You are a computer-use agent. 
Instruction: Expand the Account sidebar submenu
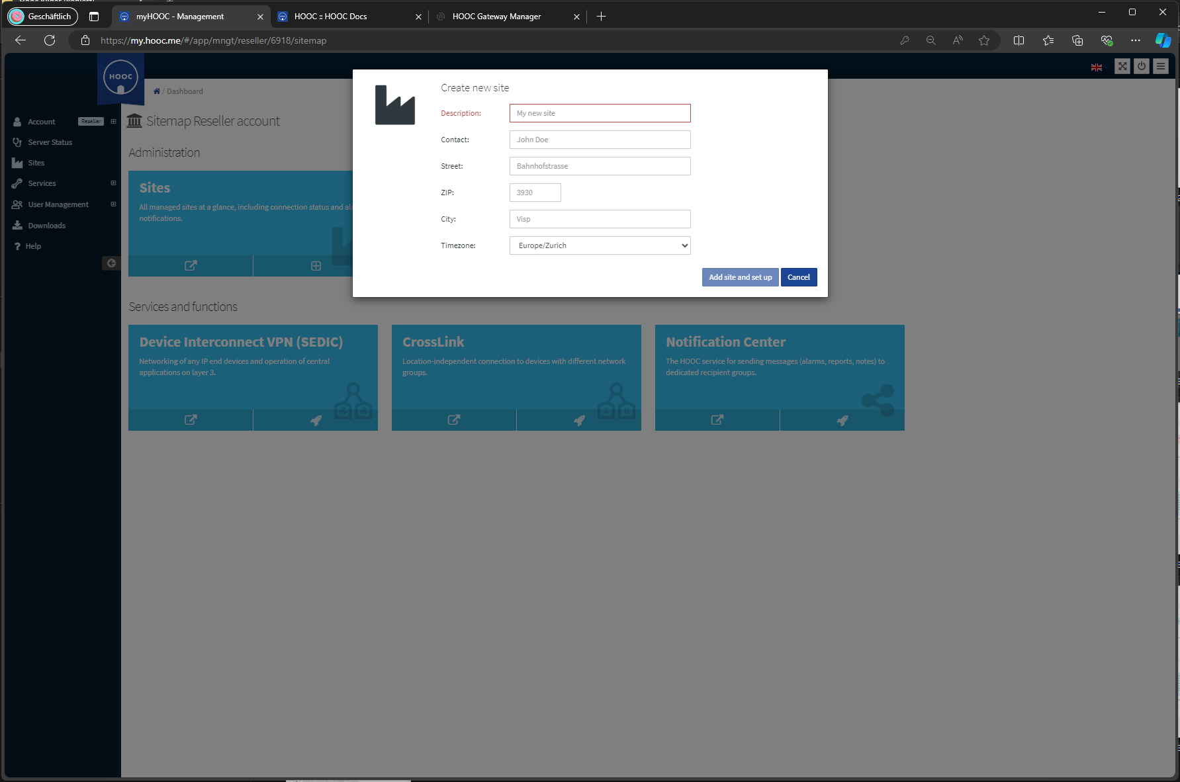point(113,122)
